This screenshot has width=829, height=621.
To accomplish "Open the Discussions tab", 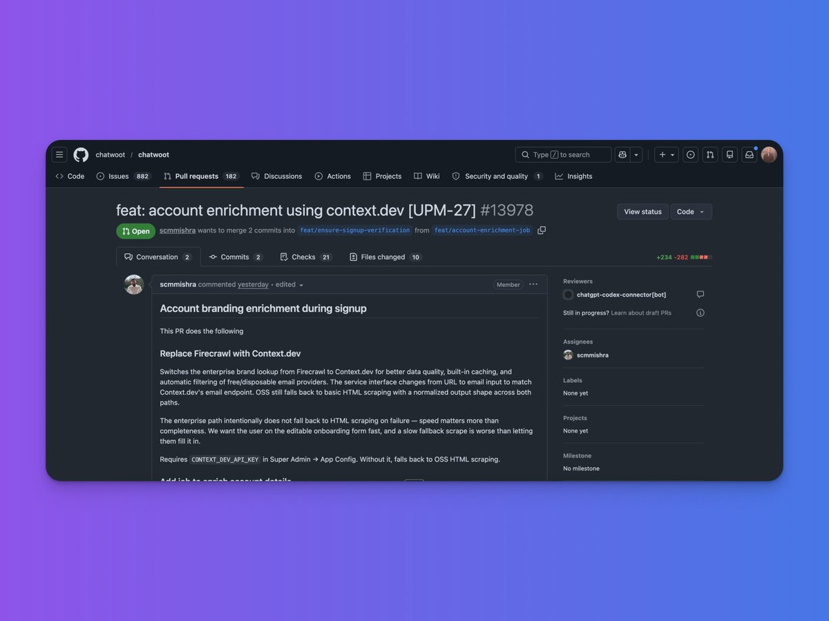I will [x=277, y=176].
